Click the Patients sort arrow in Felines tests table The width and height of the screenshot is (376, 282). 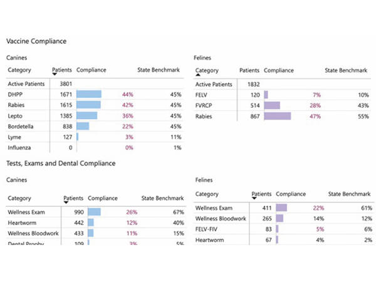point(254,199)
